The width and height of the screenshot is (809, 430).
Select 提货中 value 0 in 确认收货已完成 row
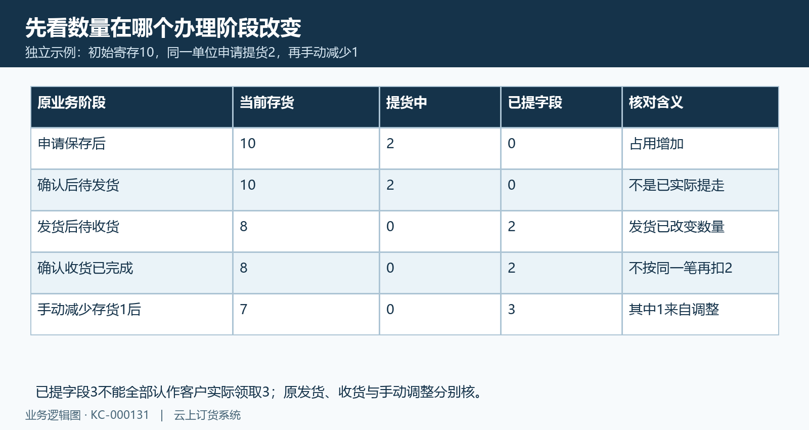click(390, 268)
